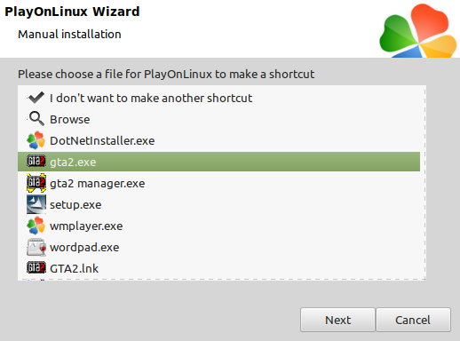Select wordpad.exe list entry

[x=218, y=247]
